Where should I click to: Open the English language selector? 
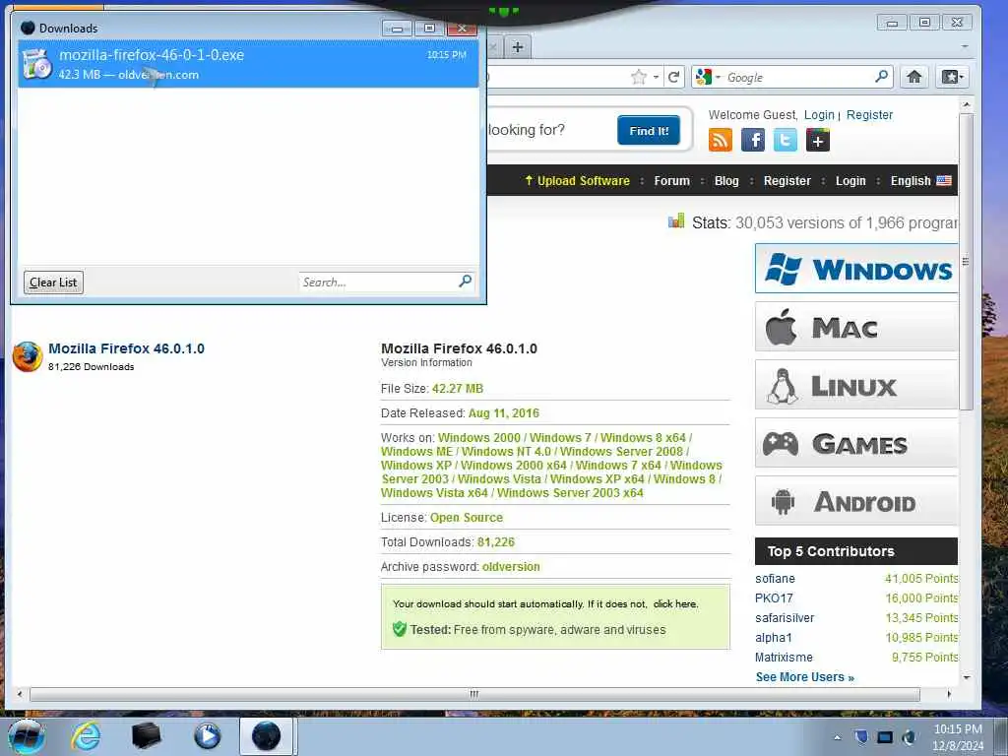click(920, 181)
